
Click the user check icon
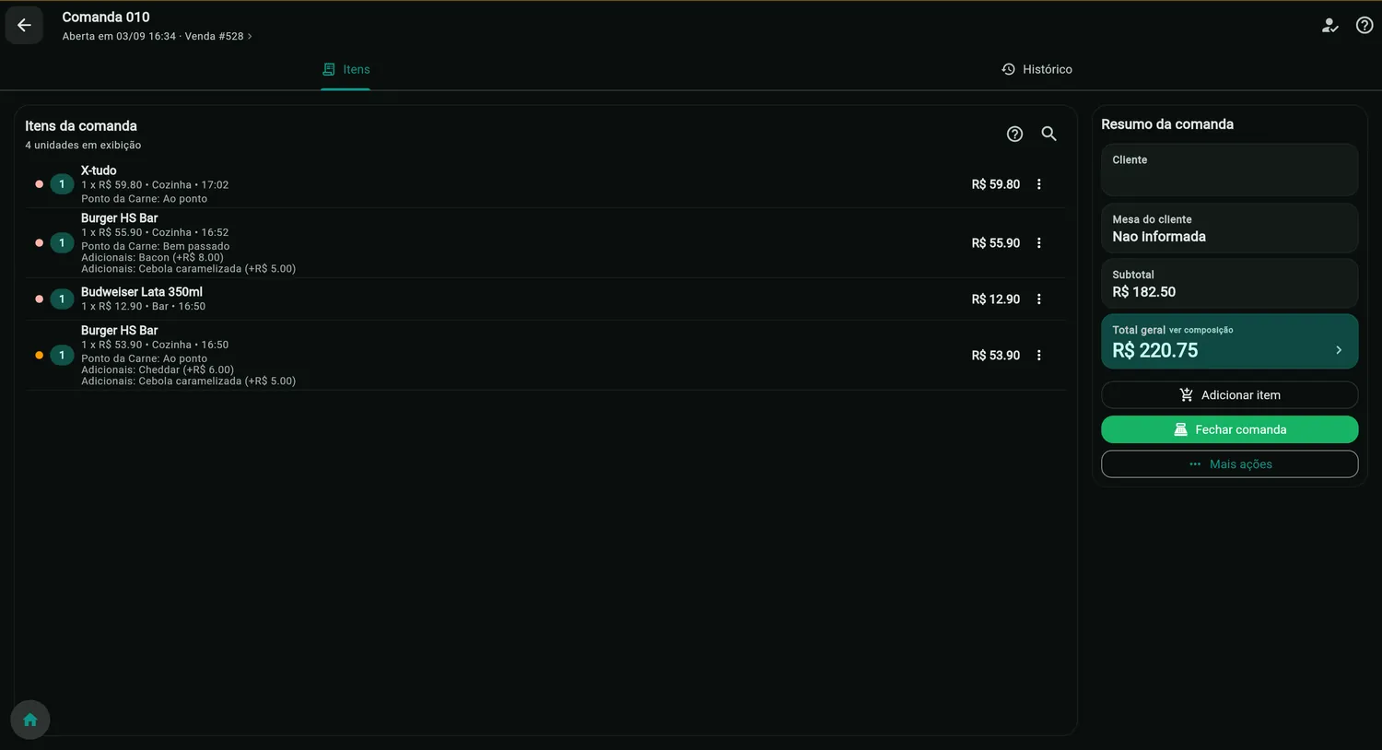click(x=1329, y=26)
